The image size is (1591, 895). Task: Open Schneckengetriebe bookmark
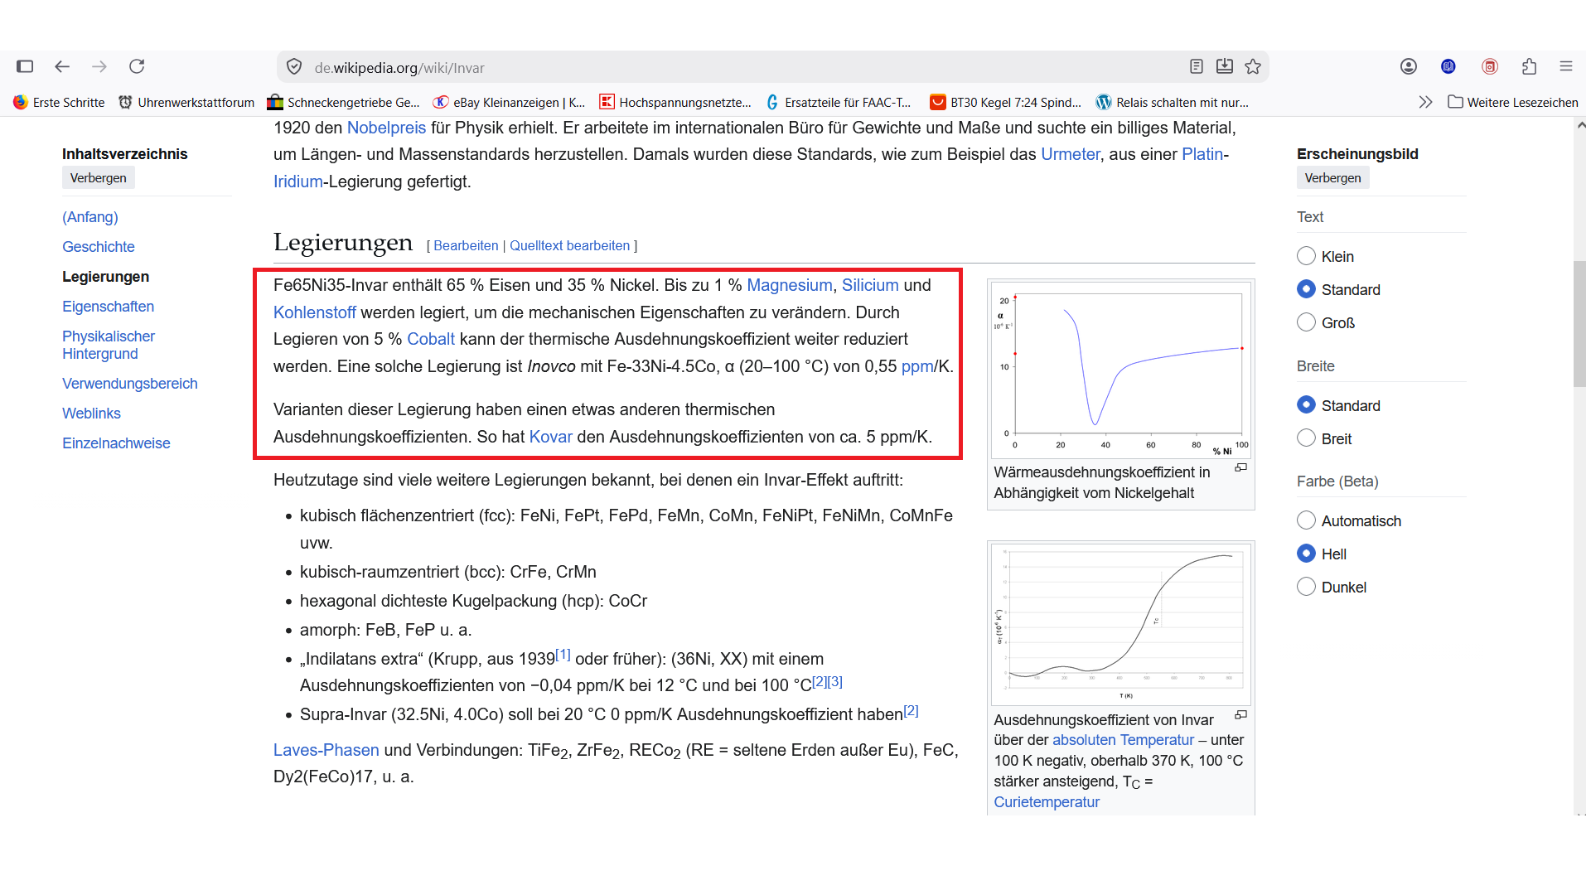click(343, 102)
